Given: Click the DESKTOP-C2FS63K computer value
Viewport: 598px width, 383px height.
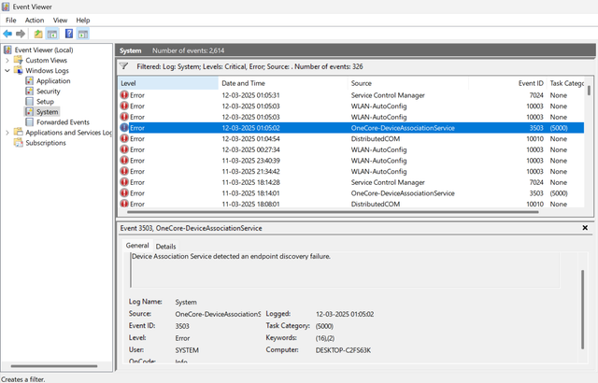Looking at the screenshot, I should [x=343, y=350].
